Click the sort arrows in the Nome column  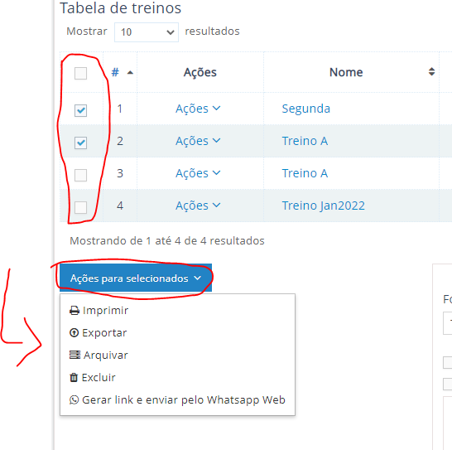point(431,71)
